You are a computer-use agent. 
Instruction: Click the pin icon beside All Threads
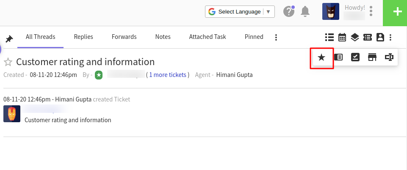pyautogui.click(x=9, y=39)
